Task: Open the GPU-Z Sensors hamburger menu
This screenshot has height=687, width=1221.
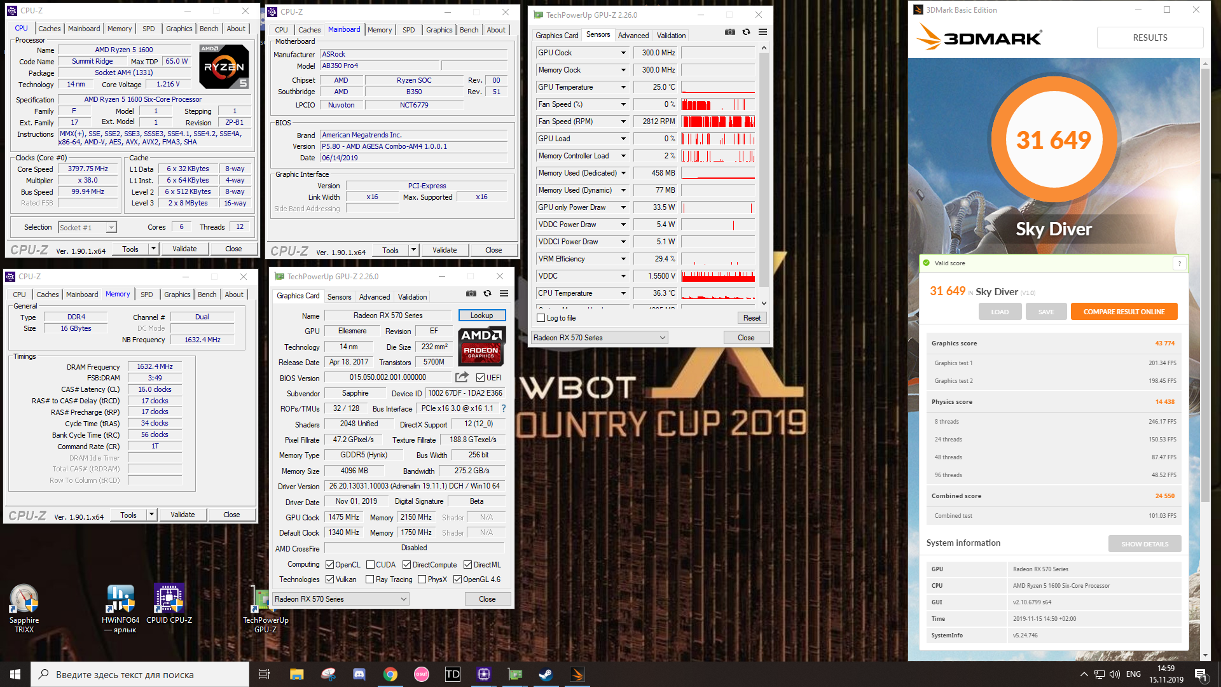Action: 762,32
